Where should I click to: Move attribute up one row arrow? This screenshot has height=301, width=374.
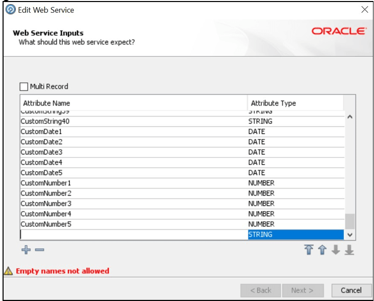pos(322,250)
